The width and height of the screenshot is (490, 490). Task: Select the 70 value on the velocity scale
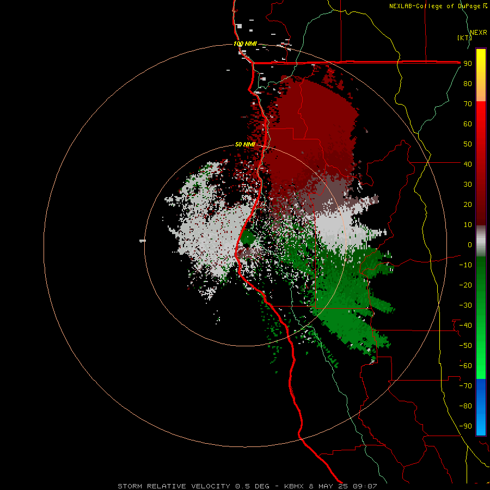tap(468, 104)
